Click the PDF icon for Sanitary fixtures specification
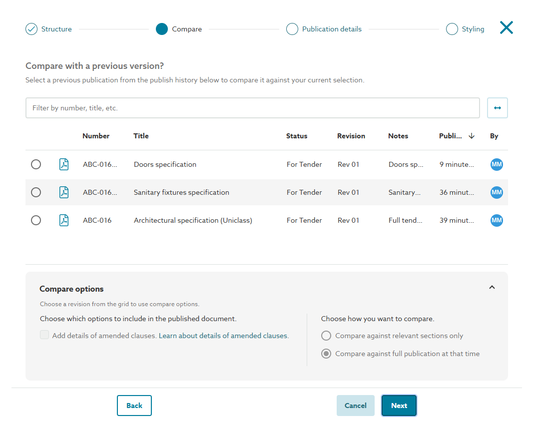Image resolution: width=533 pixels, height=426 pixels. [x=64, y=192]
